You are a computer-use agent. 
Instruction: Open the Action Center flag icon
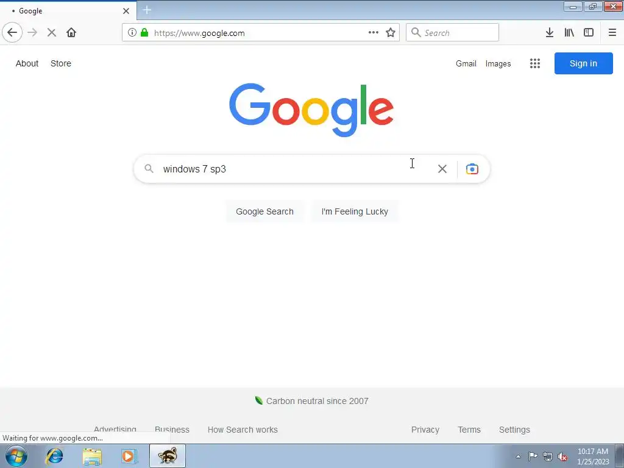(x=533, y=456)
